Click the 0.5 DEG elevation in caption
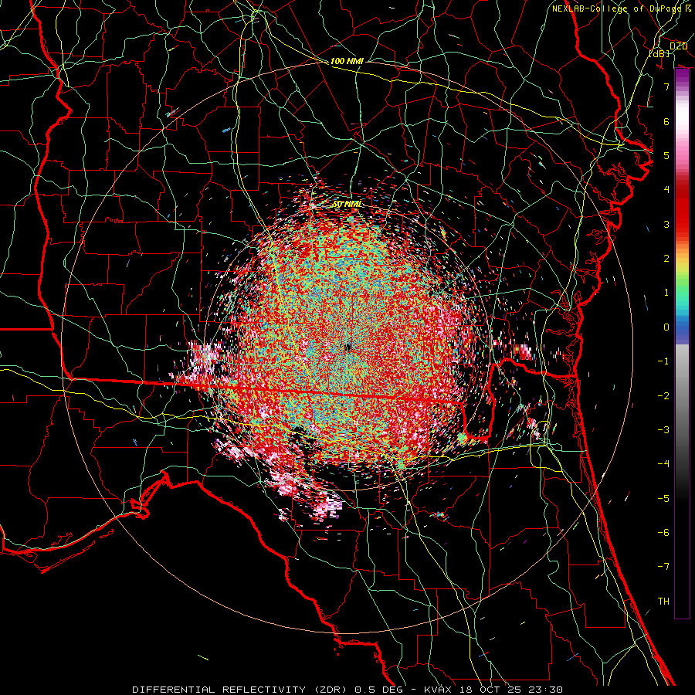The height and width of the screenshot is (695, 695). (379, 690)
